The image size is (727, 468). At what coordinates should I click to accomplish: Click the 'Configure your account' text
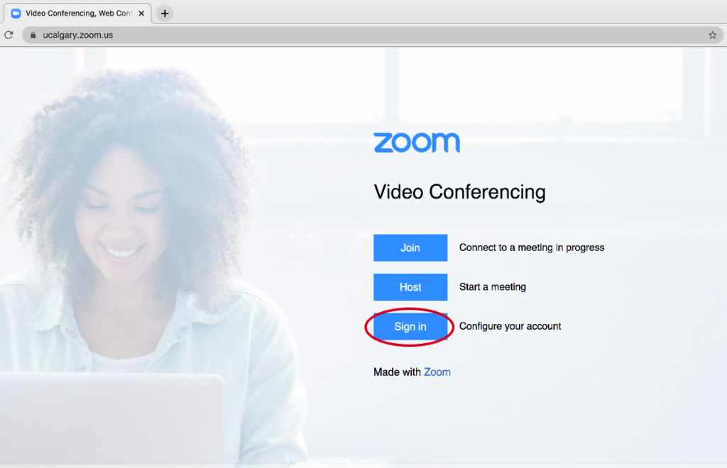[x=510, y=326]
